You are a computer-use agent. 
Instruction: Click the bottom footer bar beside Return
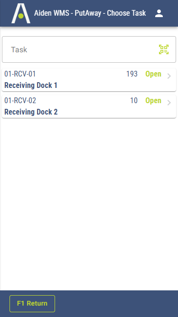click(116, 304)
